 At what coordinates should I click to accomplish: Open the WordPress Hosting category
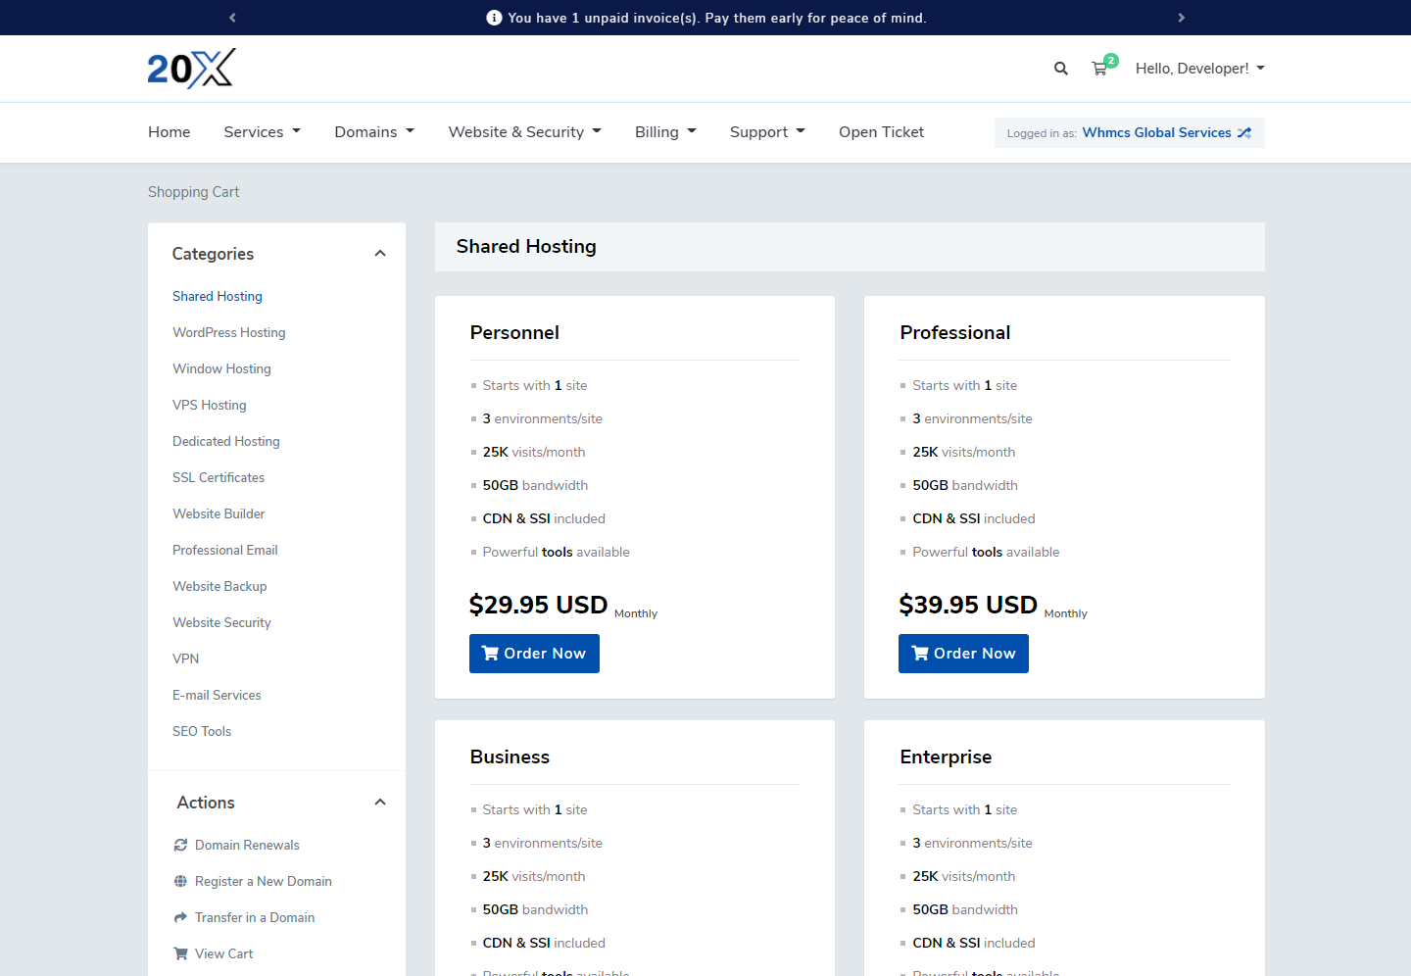(229, 332)
